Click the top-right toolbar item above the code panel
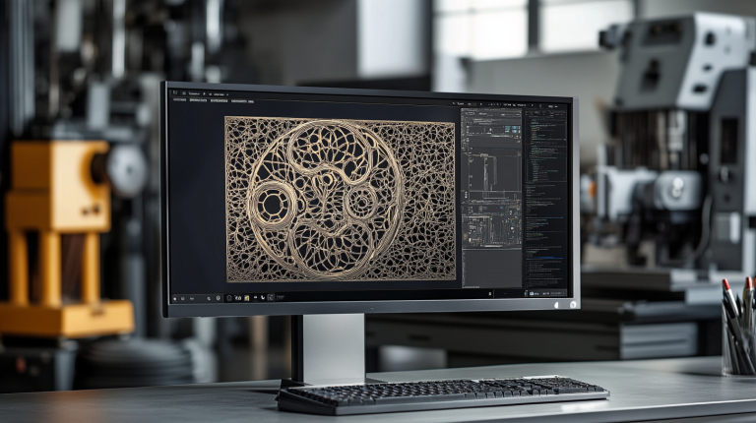The image size is (756, 423). (x=553, y=106)
